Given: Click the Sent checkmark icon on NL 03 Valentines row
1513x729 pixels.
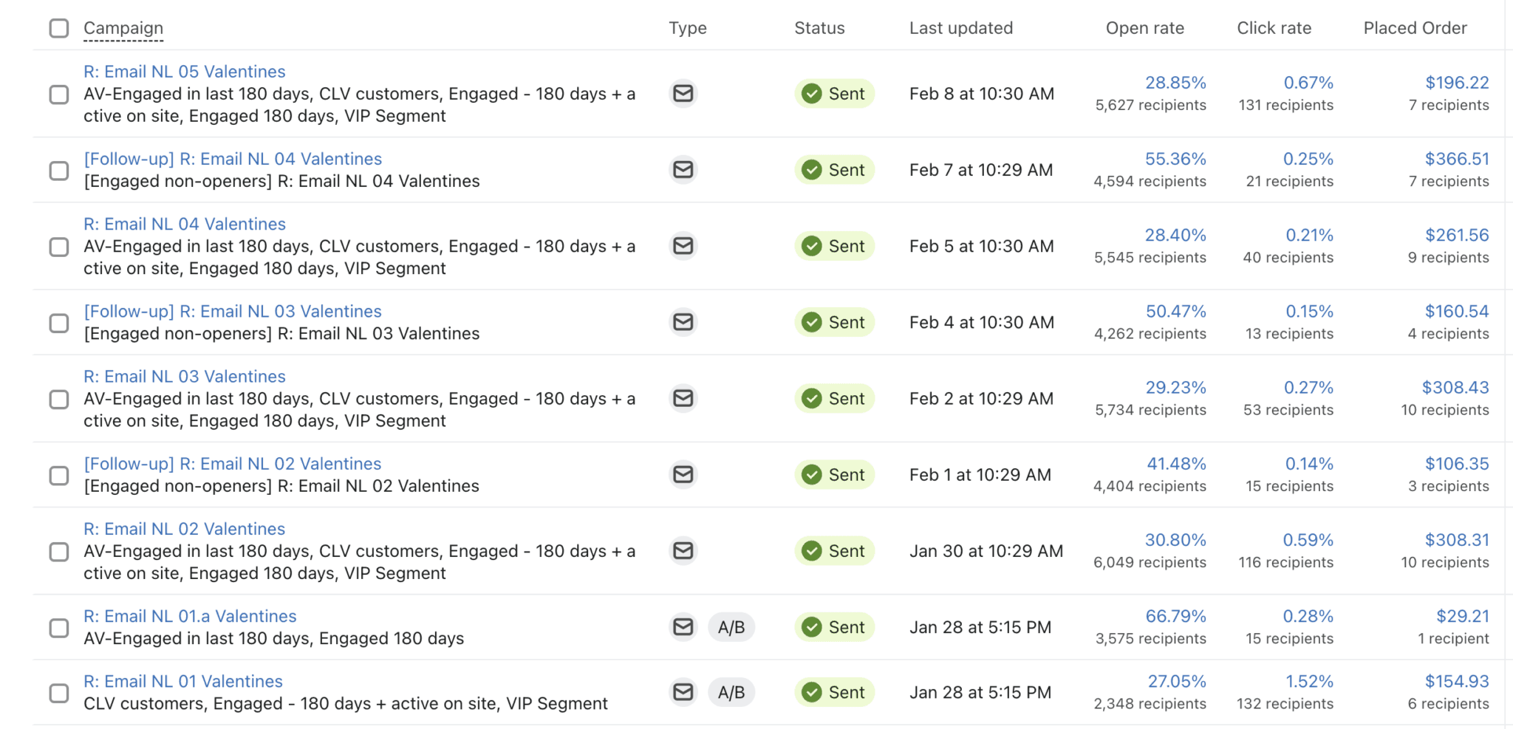Looking at the screenshot, I should coord(812,398).
